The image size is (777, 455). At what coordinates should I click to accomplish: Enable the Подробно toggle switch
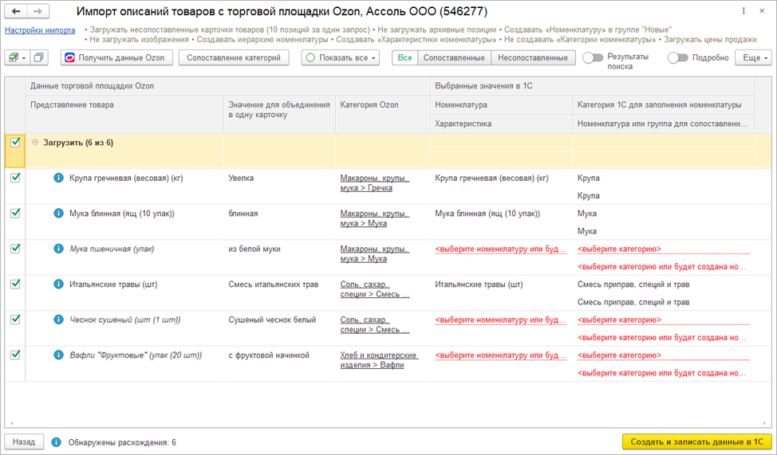[677, 58]
